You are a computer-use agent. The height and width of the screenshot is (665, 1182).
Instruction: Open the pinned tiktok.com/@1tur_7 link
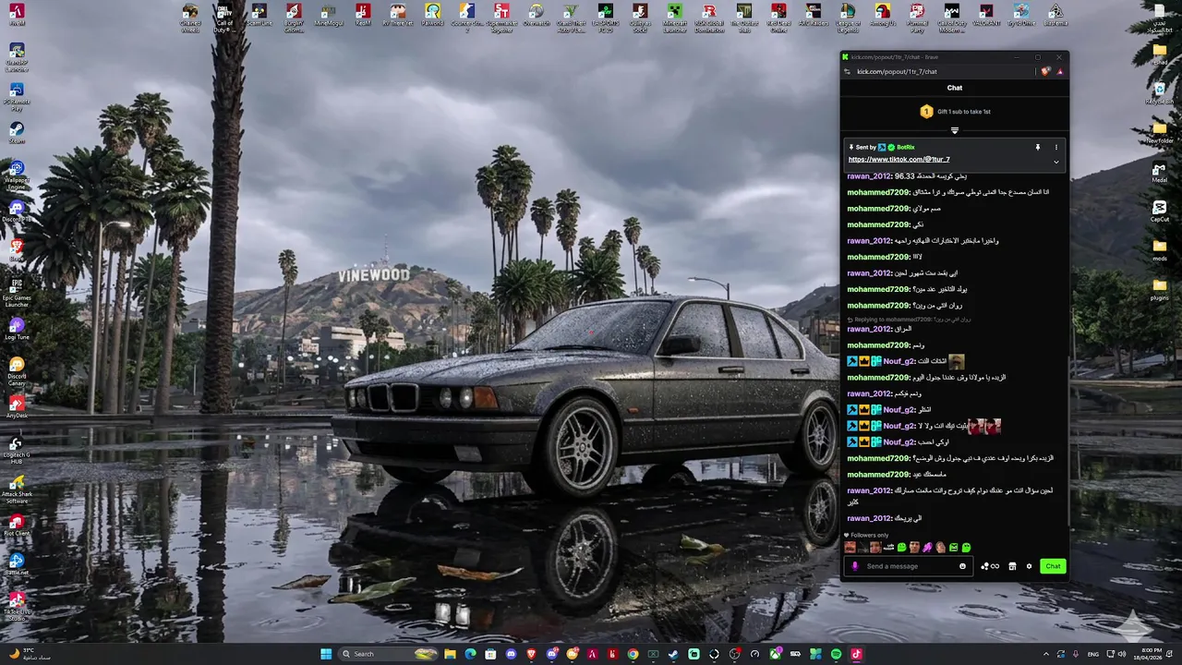pos(899,159)
